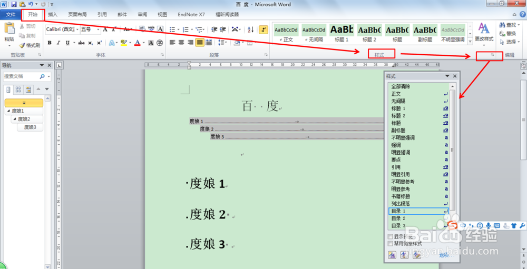
Task: Insert enclosed character
Action: pos(160,43)
